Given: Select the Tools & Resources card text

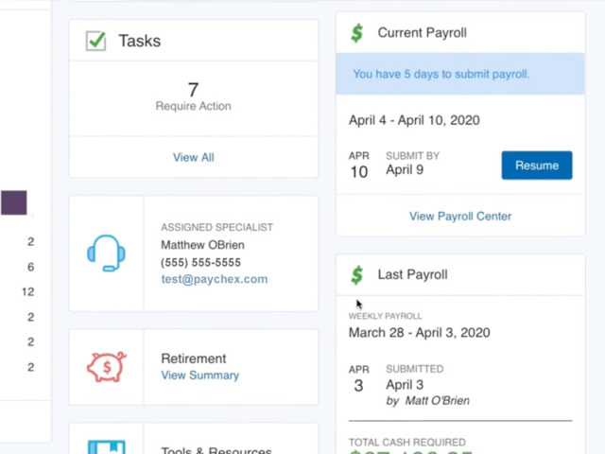Looking at the screenshot, I should [216, 450].
